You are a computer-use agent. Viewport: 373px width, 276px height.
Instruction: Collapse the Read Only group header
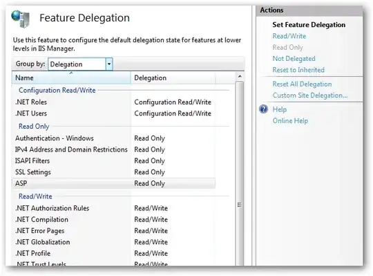coord(34,126)
